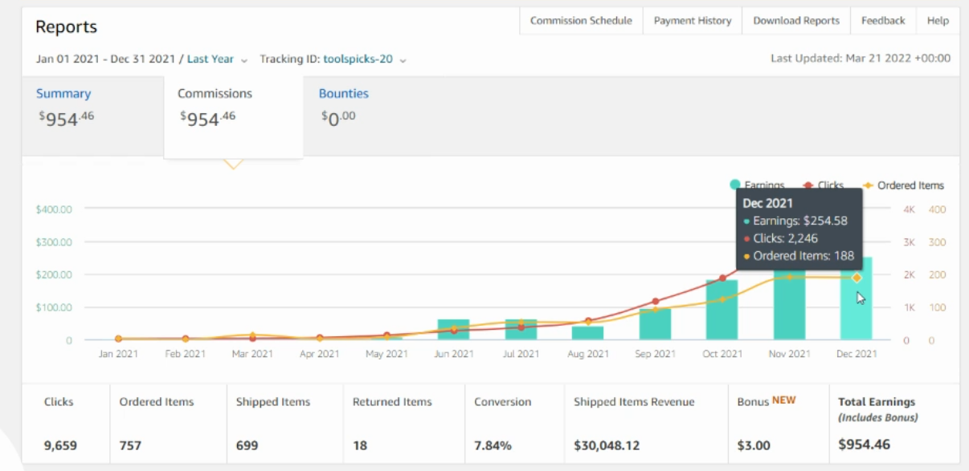Expand the Last Year date range dropdown
969x471 pixels.
[x=217, y=59]
